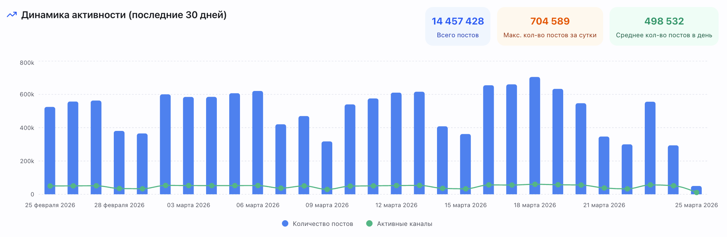Click the green data point on 21 марта 2026
727x237 pixels.
coord(604,188)
